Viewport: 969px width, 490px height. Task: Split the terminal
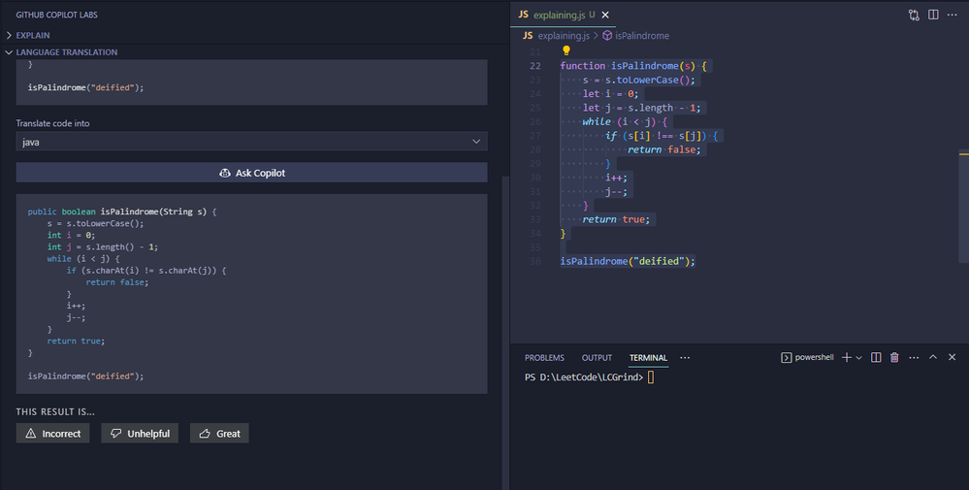pos(876,357)
